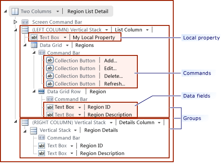Open the Details Column dropdown arrow
Viewport: 221px width, 164px height.
tap(159, 123)
